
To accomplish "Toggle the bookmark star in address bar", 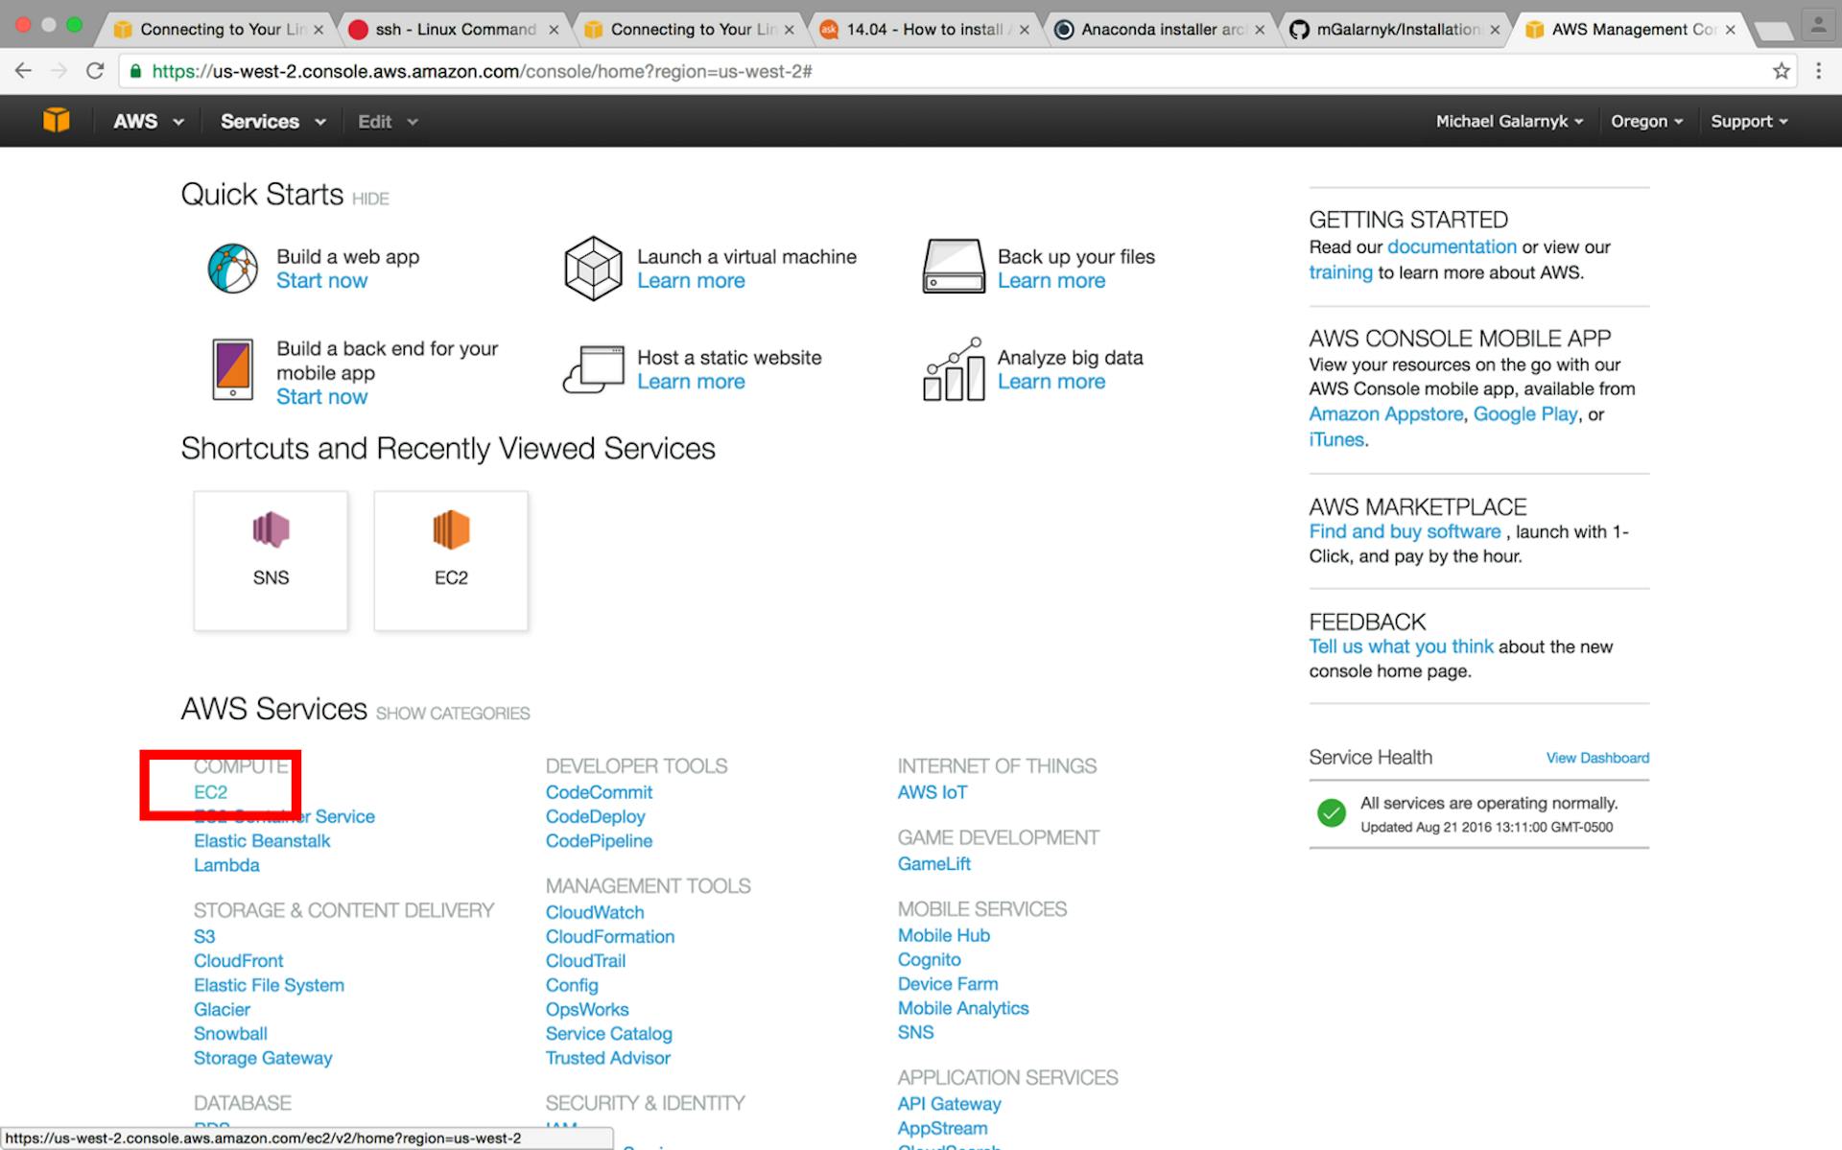I will pos(1782,70).
